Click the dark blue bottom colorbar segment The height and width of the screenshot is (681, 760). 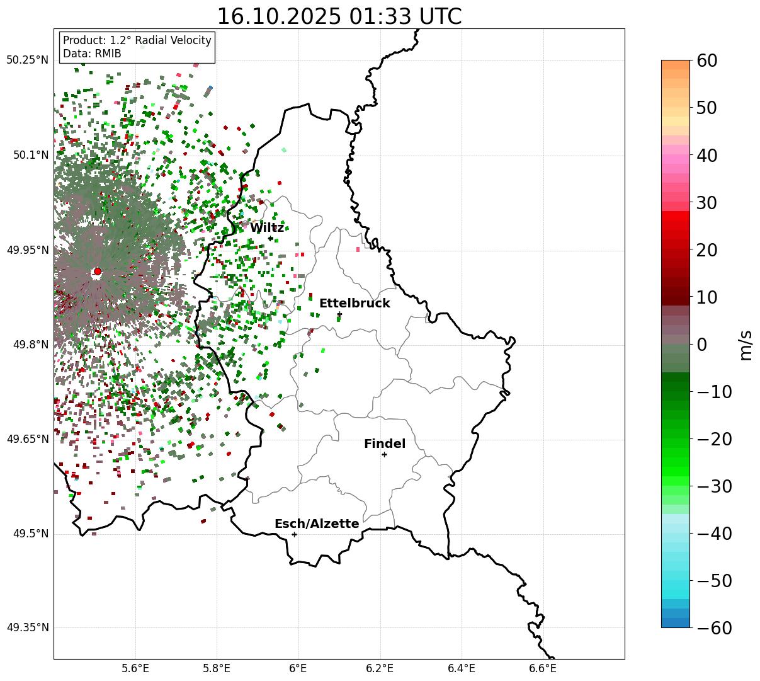point(676,622)
